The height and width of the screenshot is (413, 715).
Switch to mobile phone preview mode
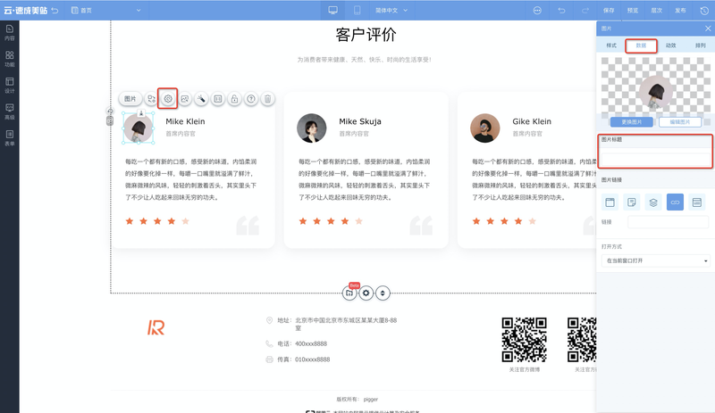pos(357,10)
